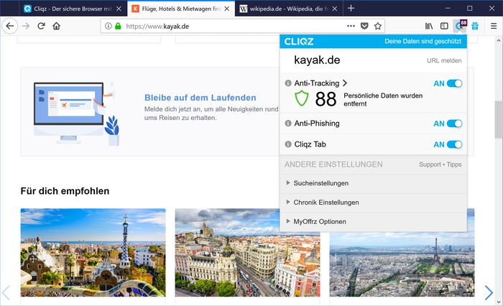Click the Pocket save icon in address bar
This screenshot has width=503, height=306.
click(x=364, y=26)
